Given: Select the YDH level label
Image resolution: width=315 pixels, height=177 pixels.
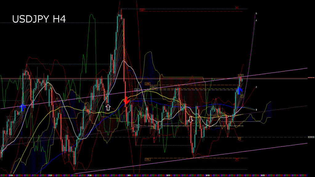Looking at the screenshot, I should pos(152,88).
